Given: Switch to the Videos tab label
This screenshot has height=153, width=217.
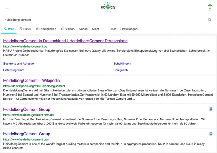Looking at the screenshot, I should (70, 29).
